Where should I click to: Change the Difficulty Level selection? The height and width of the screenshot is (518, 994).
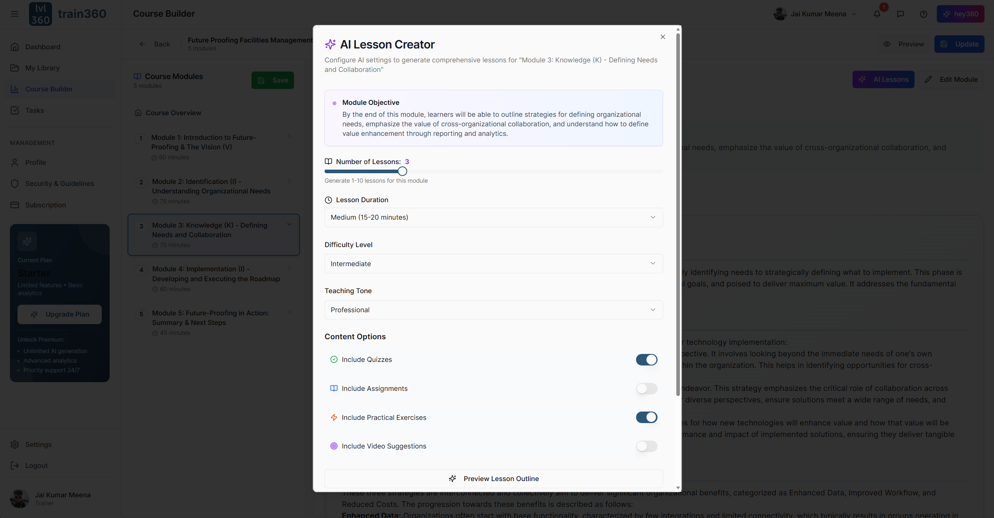(493, 263)
